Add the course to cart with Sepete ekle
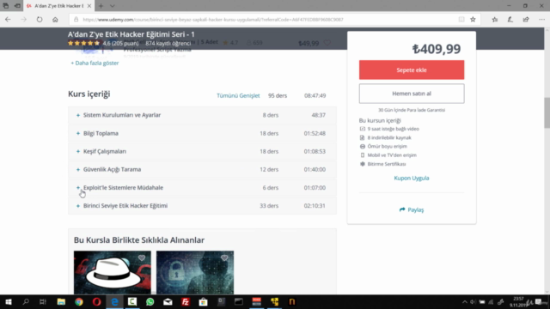The image size is (550, 309). coord(412,70)
